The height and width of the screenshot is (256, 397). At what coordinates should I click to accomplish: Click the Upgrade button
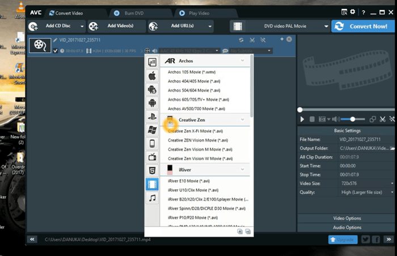(x=343, y=240)
